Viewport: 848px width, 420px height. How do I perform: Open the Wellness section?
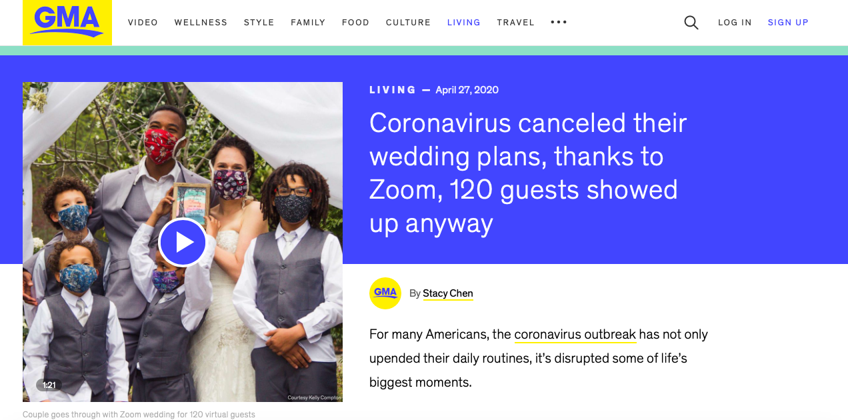[201, 23]
